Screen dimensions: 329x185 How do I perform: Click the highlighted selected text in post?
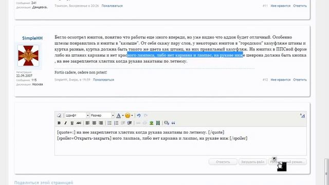pyautogui.click(x=185, y=55)
